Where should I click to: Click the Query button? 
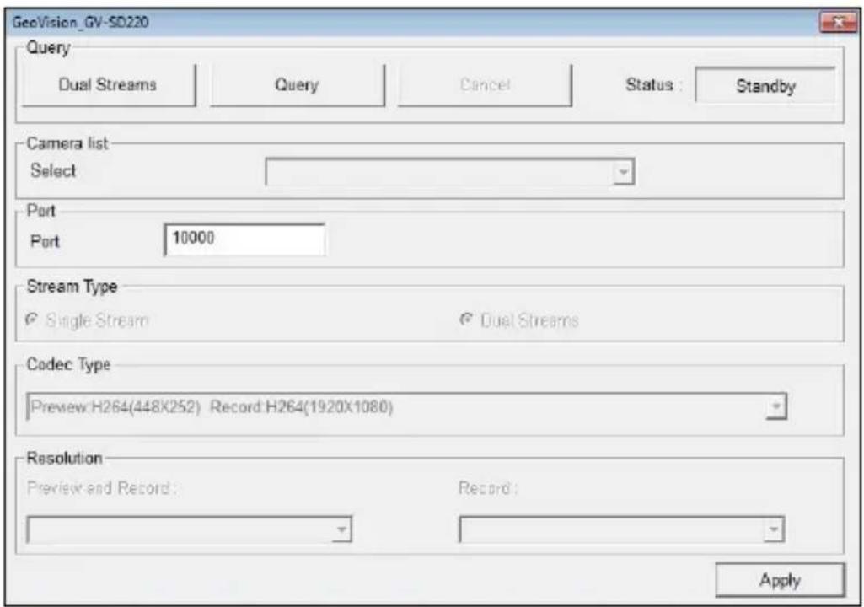297,85
